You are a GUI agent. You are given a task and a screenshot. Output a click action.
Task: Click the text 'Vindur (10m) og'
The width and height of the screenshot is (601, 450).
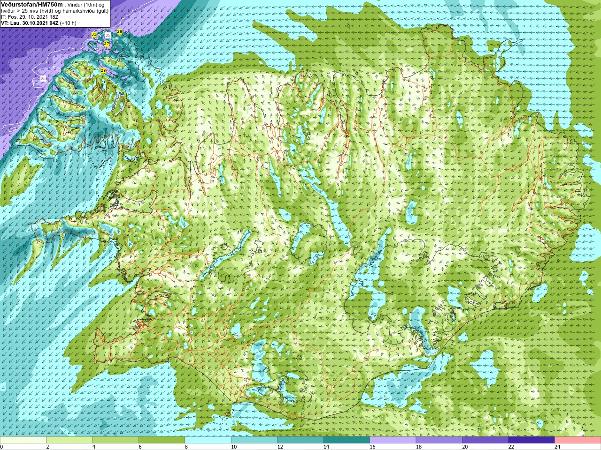pyautogui.click(x=85, y=4)
